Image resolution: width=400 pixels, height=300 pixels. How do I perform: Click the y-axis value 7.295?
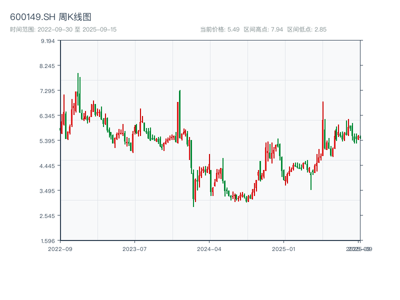(47, 91)
